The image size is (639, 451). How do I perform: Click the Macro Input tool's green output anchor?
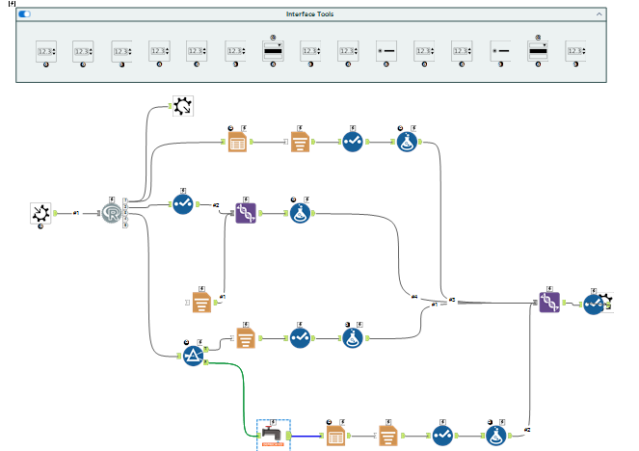(55, 213)
